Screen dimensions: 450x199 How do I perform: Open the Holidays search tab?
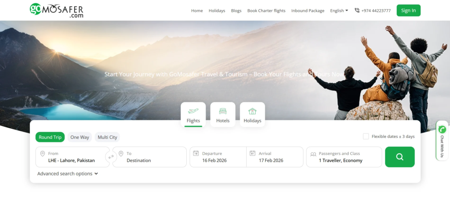click(x=252, y=115)
